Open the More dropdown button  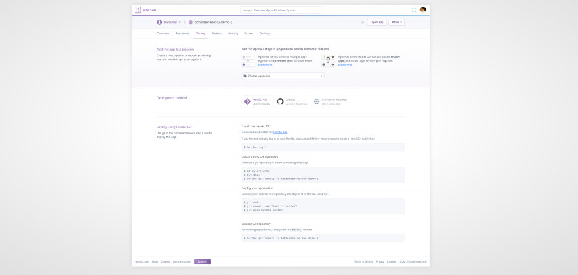[397, 22]
